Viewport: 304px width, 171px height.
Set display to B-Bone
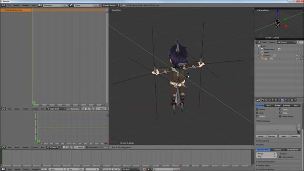[277, 105]
